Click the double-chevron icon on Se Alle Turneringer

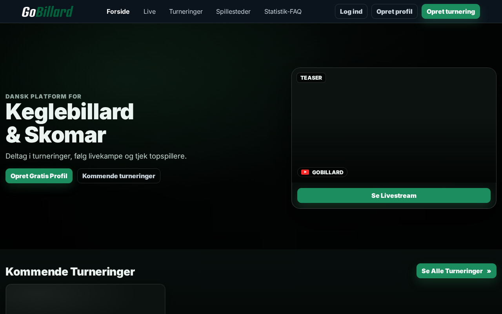click(489, 271)
